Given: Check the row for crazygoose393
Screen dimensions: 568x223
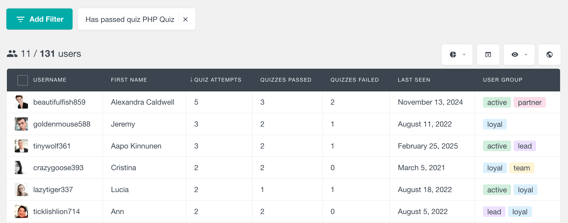Looking at the screenshot, I should tap(22, 168).
